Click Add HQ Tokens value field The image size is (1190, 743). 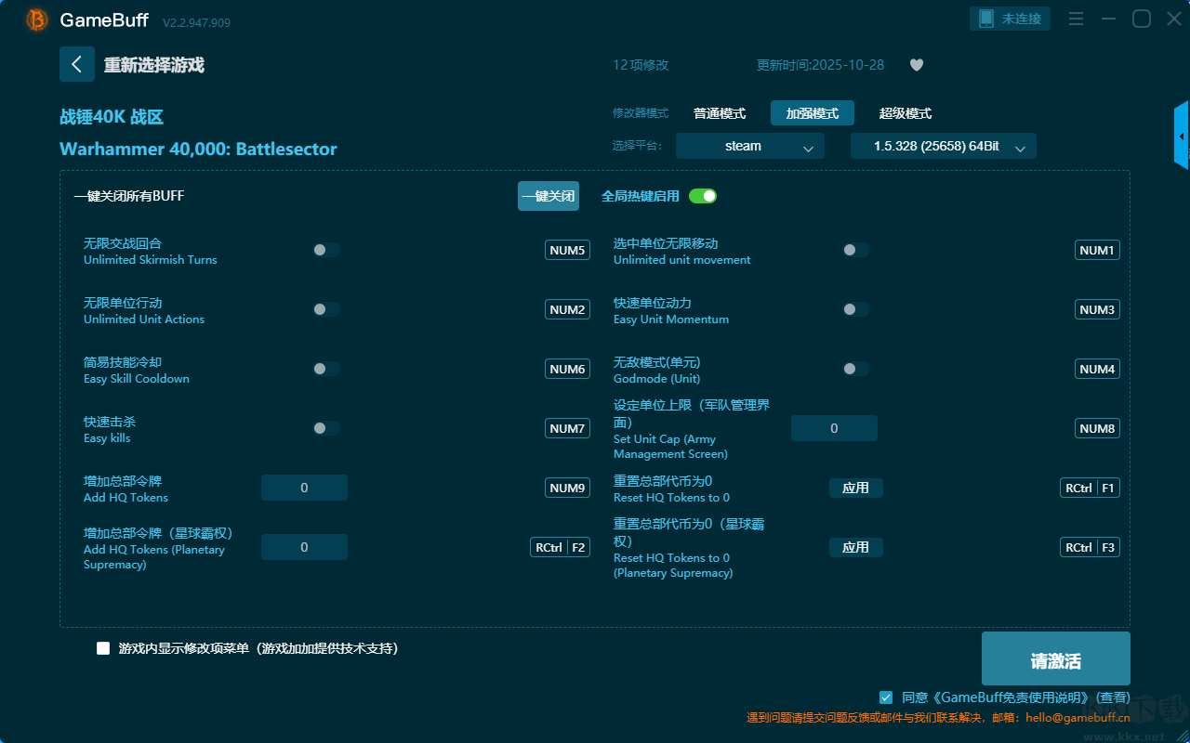click(304, 488)
